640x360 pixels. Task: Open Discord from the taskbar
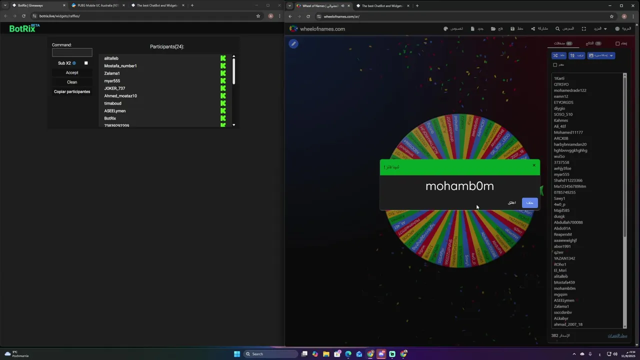(381, 354)
